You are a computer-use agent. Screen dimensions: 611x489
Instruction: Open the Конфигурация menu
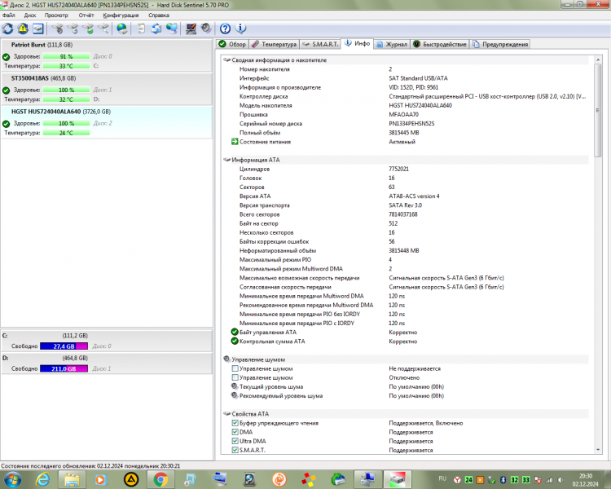pos(121,15)
